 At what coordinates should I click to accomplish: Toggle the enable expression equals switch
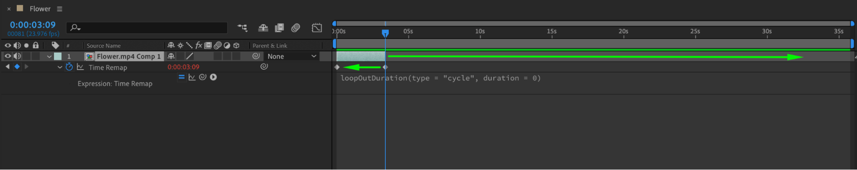click(x=181, y=77)
